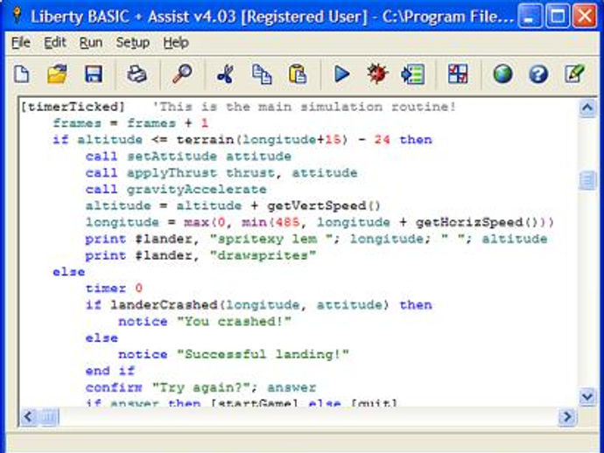Screen dimensions: 604x453
Task: Click the "drawsprites" string
Action: point(263,255)
